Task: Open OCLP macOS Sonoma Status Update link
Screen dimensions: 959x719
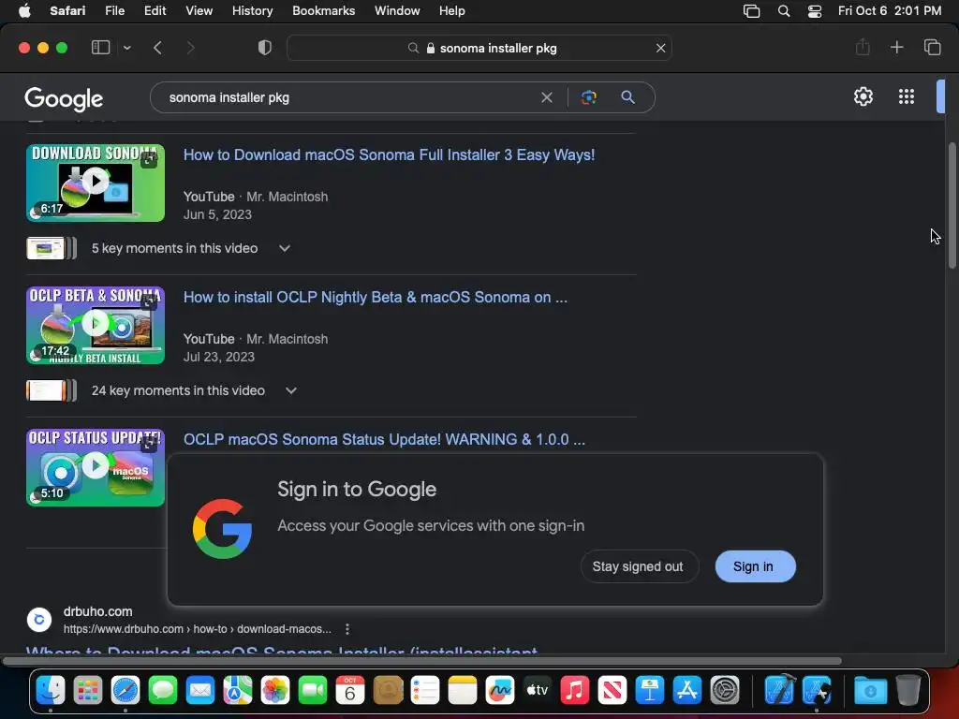Action: pyautogui.click(x=384, y=440)
